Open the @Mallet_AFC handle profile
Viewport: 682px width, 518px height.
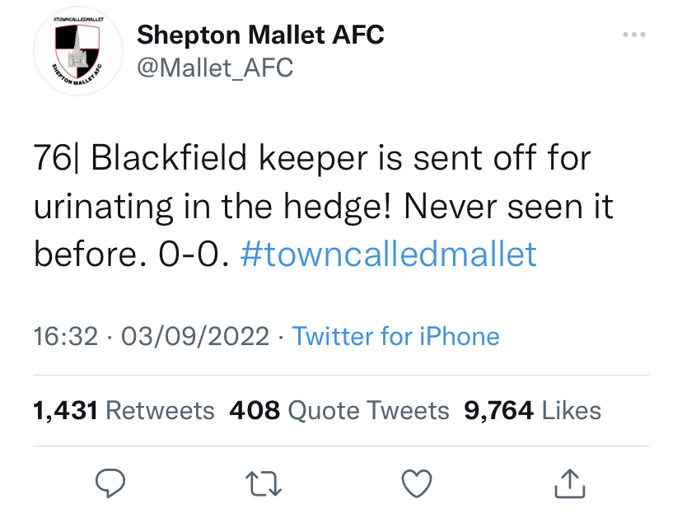click(x=214, y=68)
